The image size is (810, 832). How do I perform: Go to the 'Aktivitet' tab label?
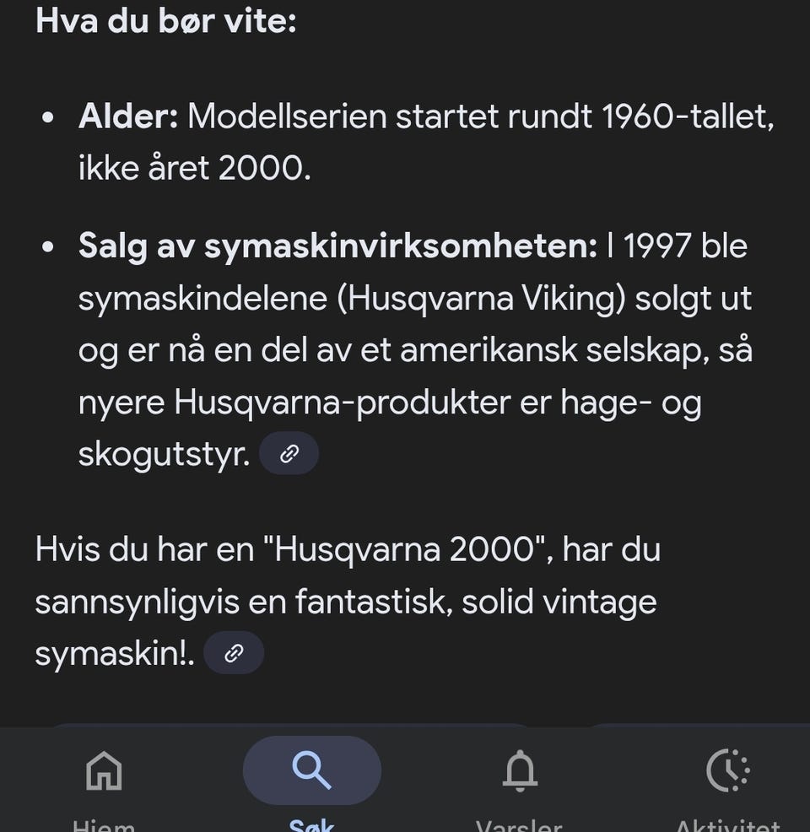coord(727,825)
